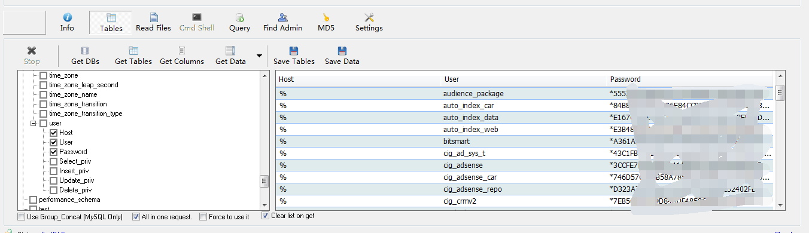Uncheck the User column checkbox
The image size is (809, 233).
point(54,142)
